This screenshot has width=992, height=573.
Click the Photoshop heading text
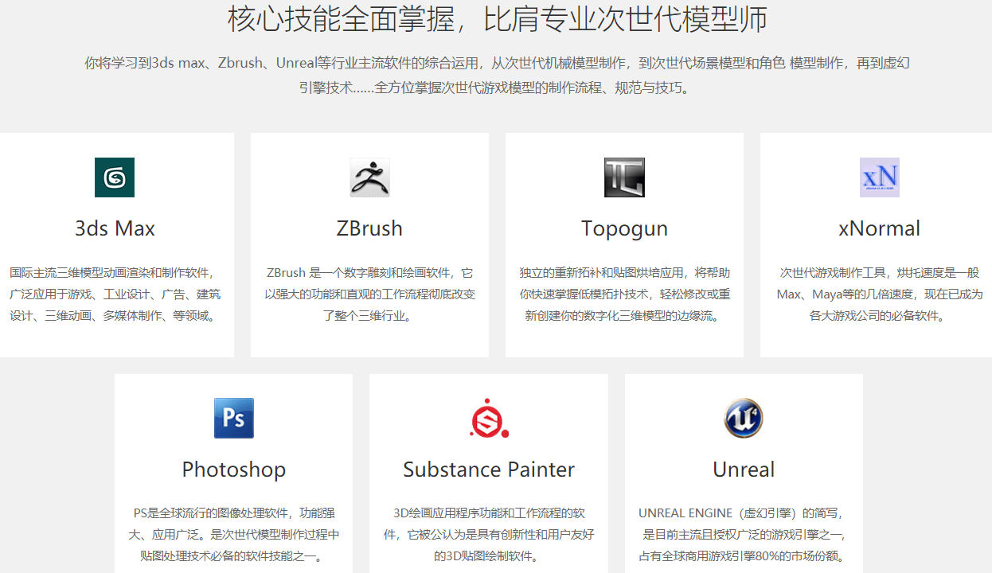tap(233, 470)
